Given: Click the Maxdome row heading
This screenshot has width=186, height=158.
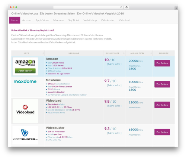Looking at the screenshot, I should click(x=53, y=80).
